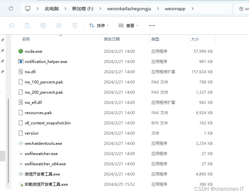Click the wxfilewatcher.exe icon

coord(21,153)
